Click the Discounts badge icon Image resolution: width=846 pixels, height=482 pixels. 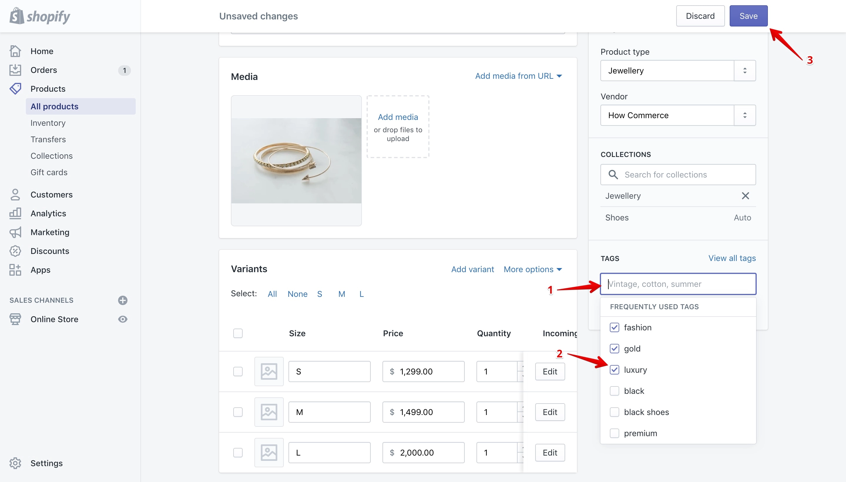[x=15, y=251]
